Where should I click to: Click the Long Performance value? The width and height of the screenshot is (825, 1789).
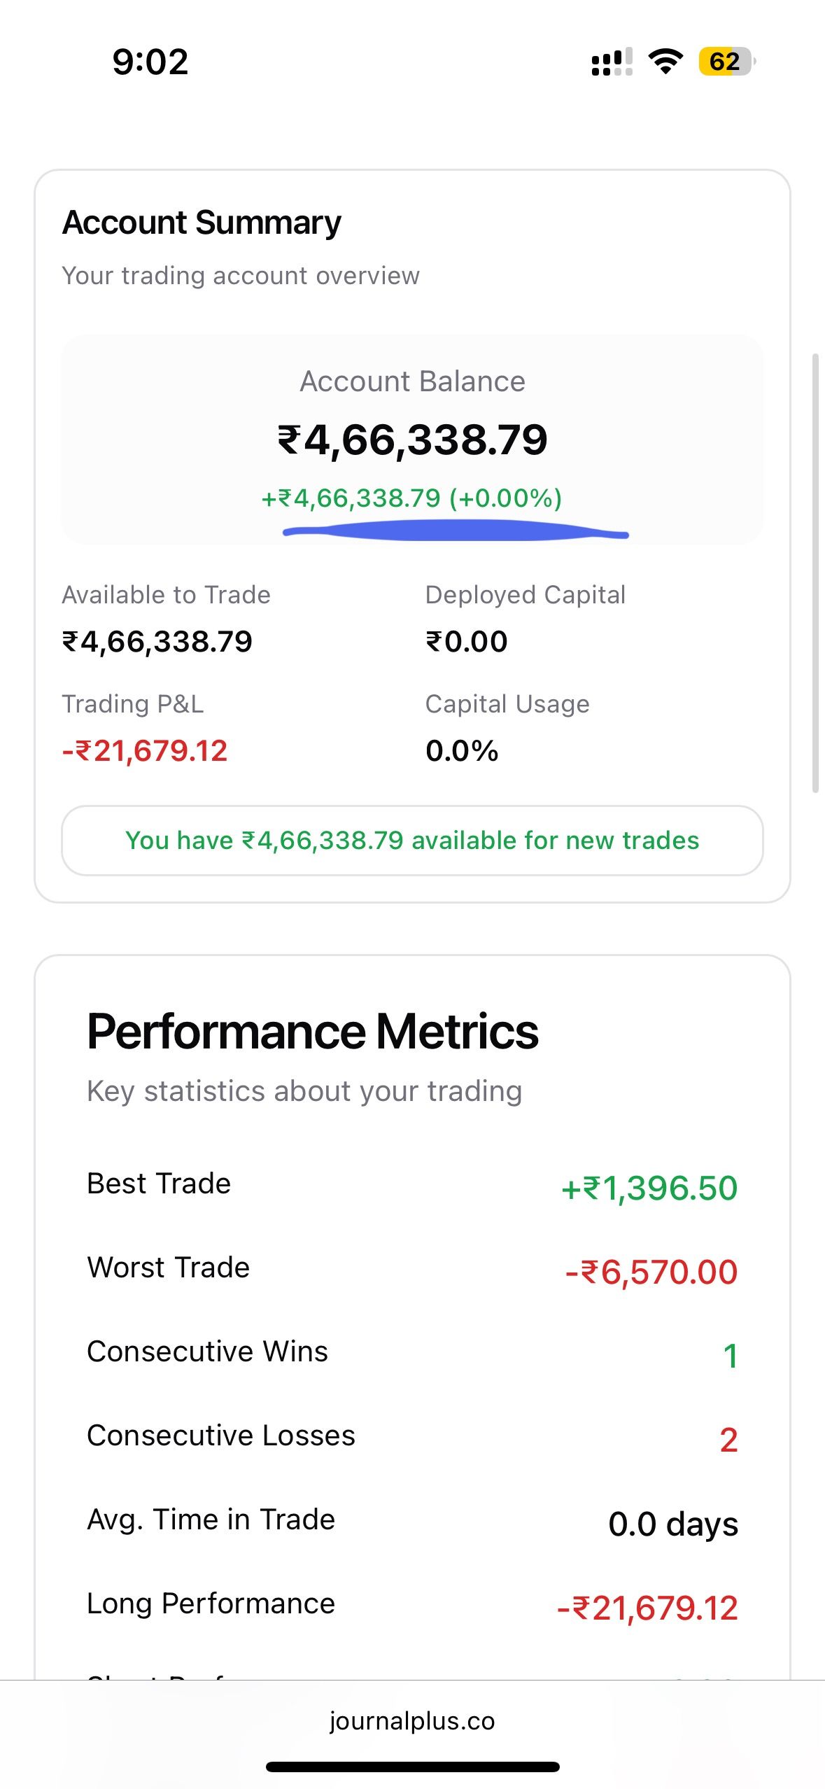647,1608
